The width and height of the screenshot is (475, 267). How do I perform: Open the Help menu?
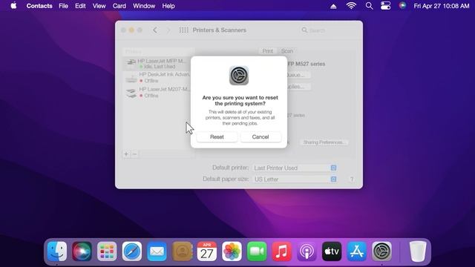168,6
